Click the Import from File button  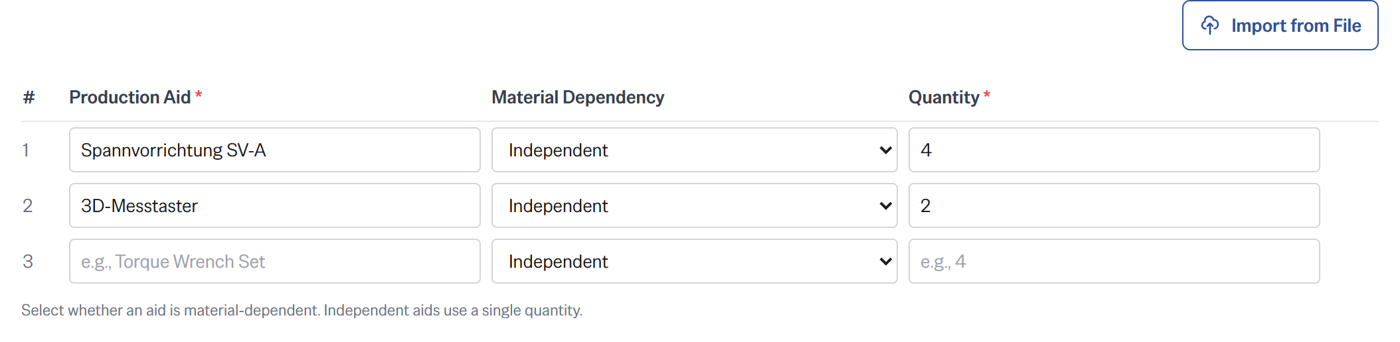tap(1280, 25)
